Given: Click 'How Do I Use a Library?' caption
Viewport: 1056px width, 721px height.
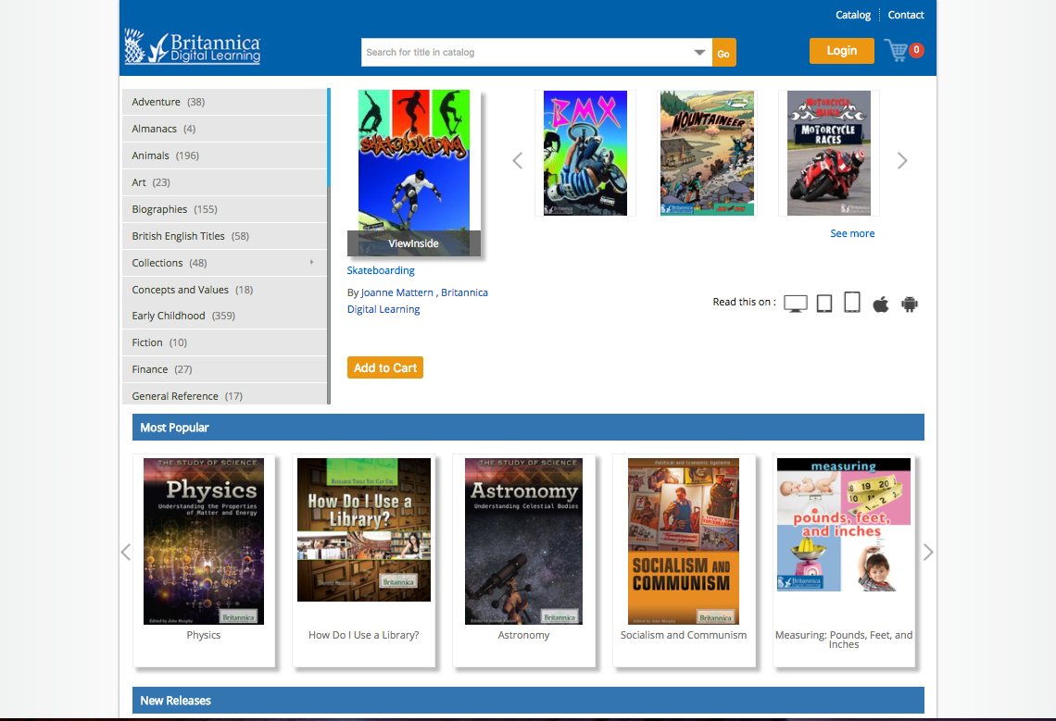Looking at the screenshot, I should point(364,635).
